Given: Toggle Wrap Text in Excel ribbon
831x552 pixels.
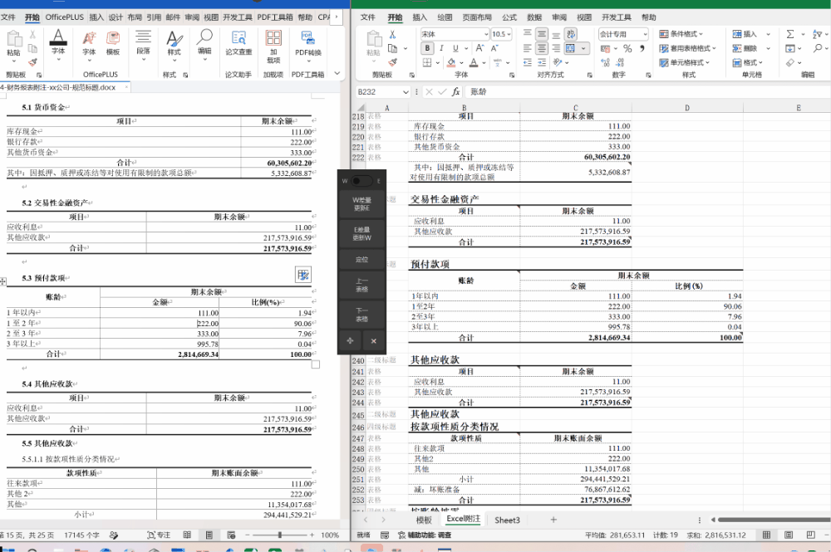Looking at the screenshot, I should [x=571, y=34].
